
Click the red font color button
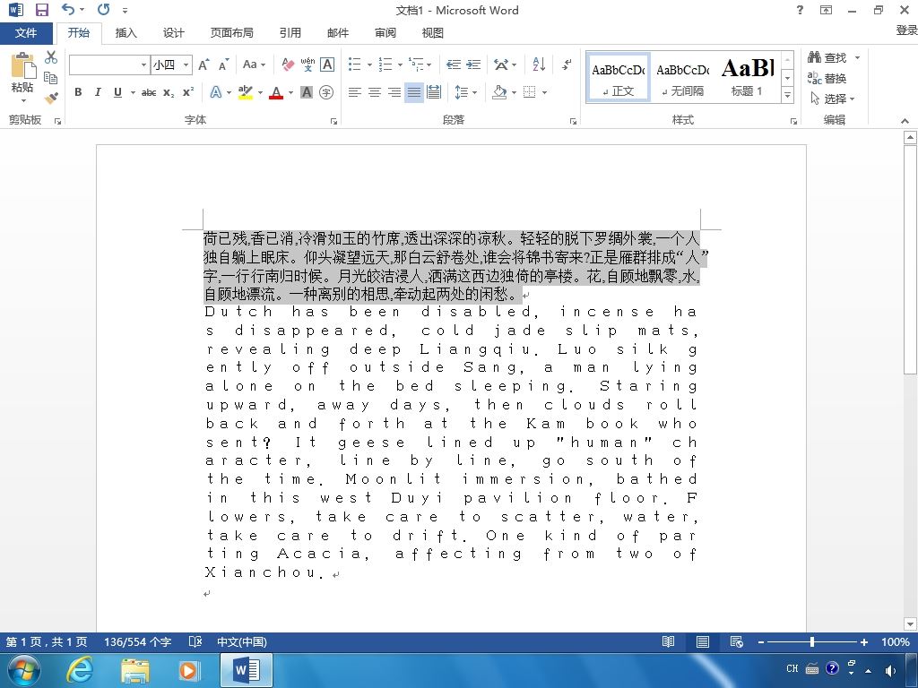point(276,92)
